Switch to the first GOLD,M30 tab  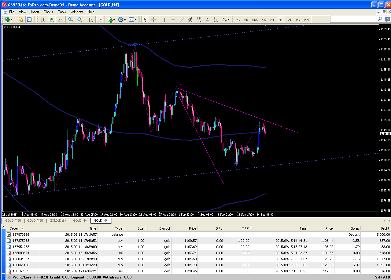(13, 220)
